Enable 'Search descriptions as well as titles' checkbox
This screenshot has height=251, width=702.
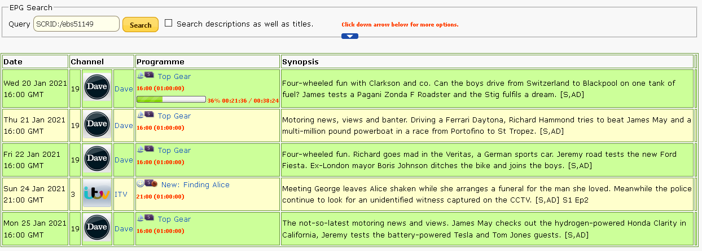pyautogui.click(x=169, y=24)
